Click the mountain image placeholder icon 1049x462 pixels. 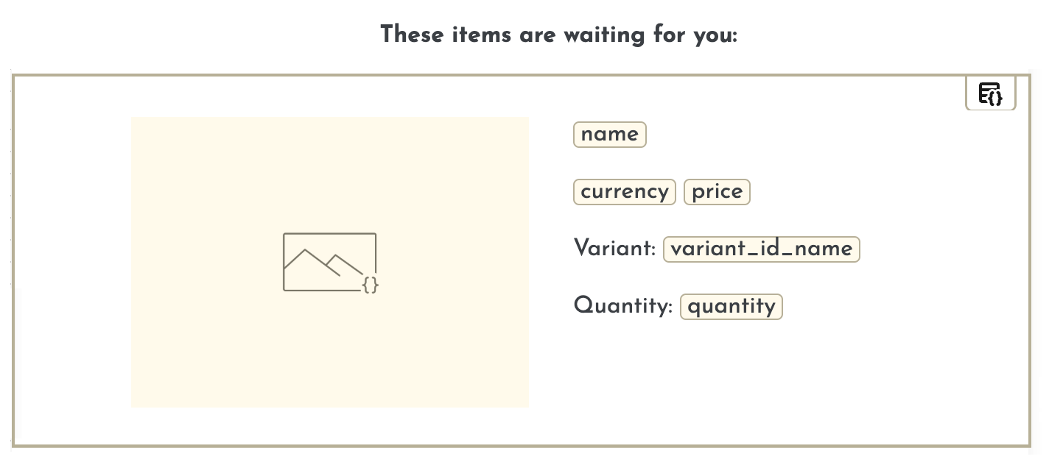tap(329, 261)
